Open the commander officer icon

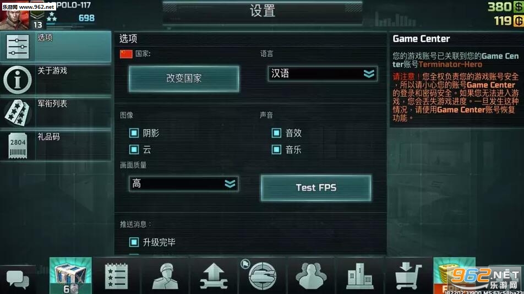pos(165,276)
